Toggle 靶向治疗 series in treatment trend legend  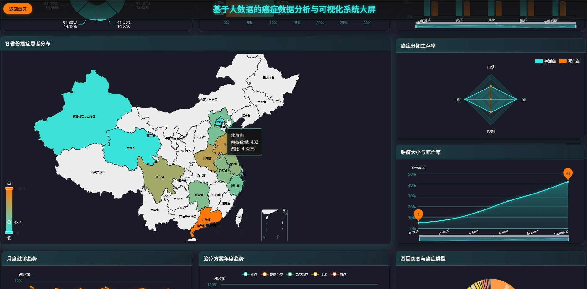[272, 274]
